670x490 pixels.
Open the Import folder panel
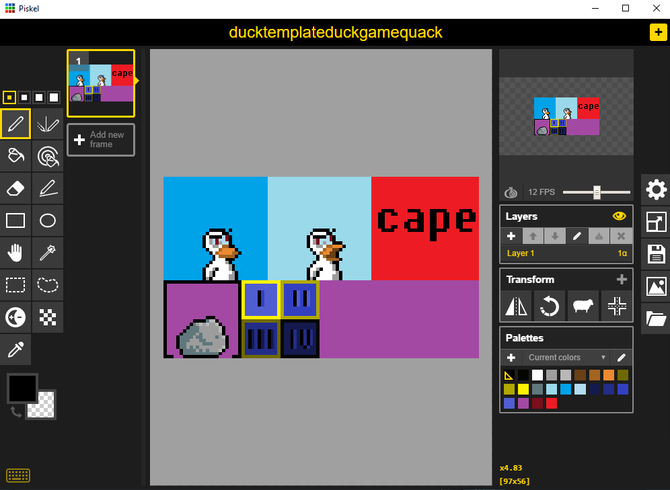click(x=656, y=319)
